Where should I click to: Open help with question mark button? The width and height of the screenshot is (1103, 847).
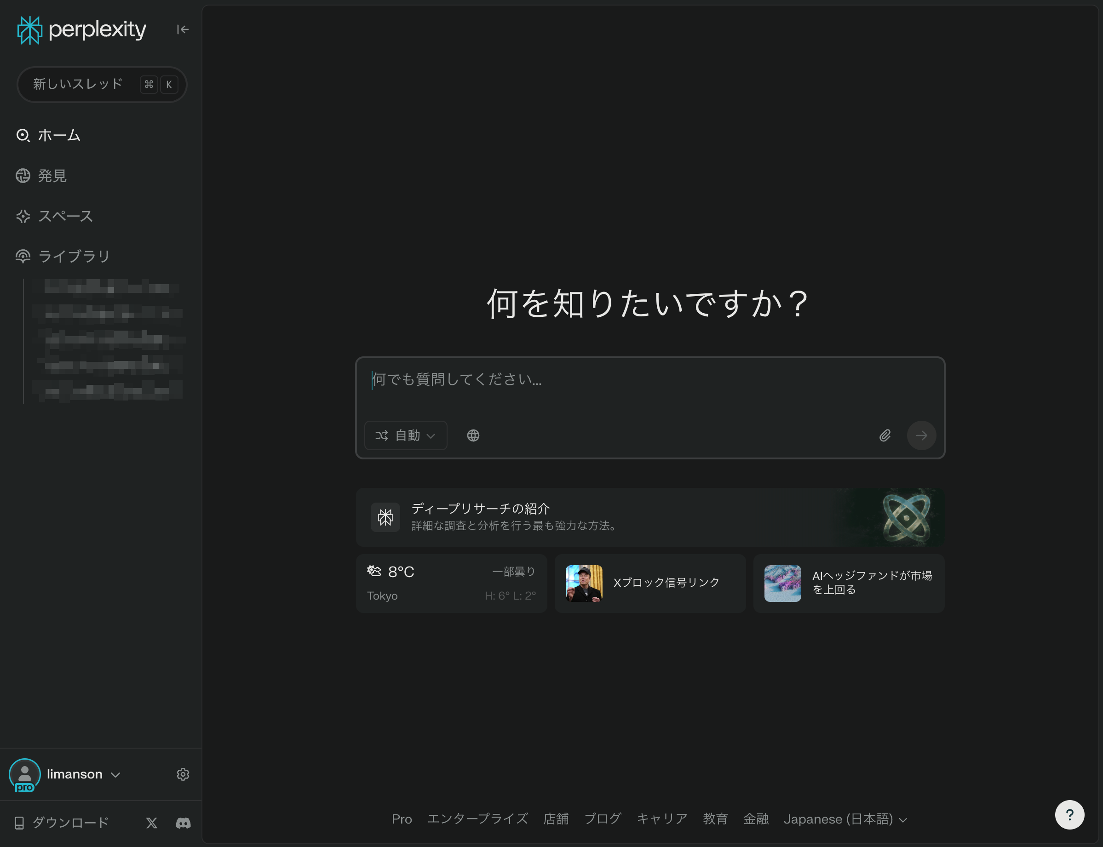1070,815
